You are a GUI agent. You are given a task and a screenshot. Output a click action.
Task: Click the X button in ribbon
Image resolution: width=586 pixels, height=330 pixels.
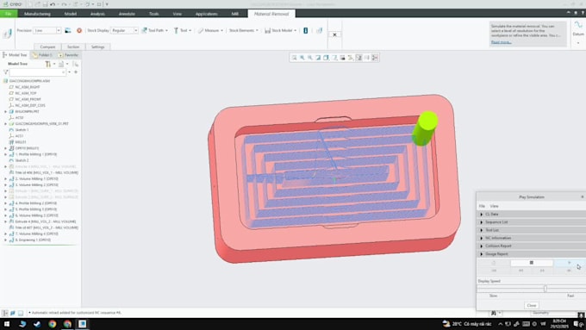334,34
